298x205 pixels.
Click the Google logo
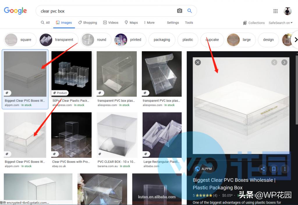pos(15,10)
